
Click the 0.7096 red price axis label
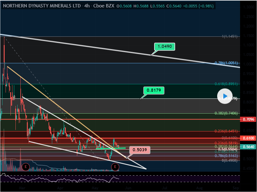click(248, 119)
